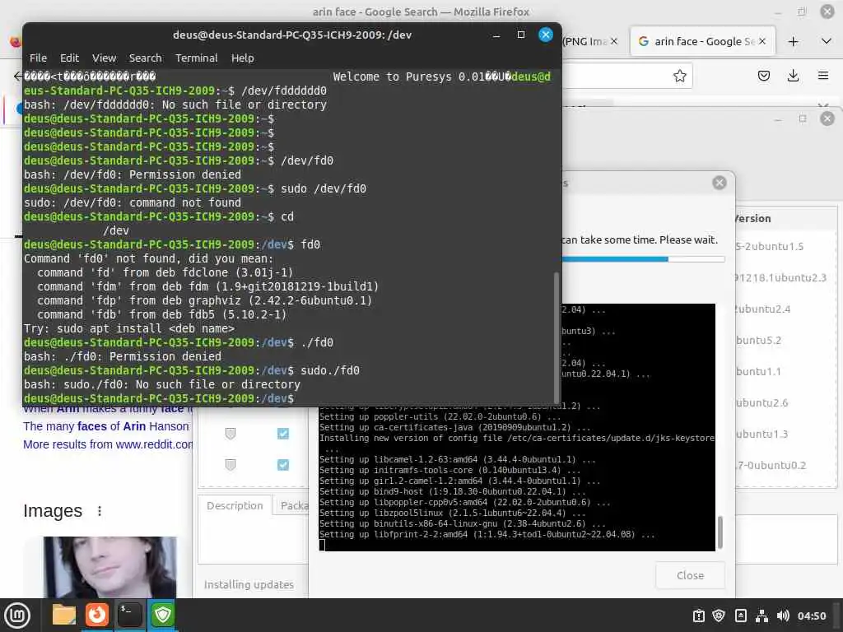List all Firefox tabs chevron

click(x=827, y=41)
